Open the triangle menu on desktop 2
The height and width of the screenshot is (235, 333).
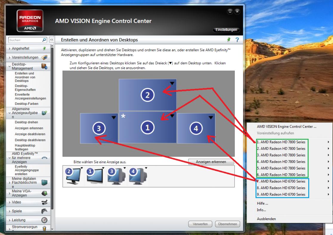[x=172, y=83]
